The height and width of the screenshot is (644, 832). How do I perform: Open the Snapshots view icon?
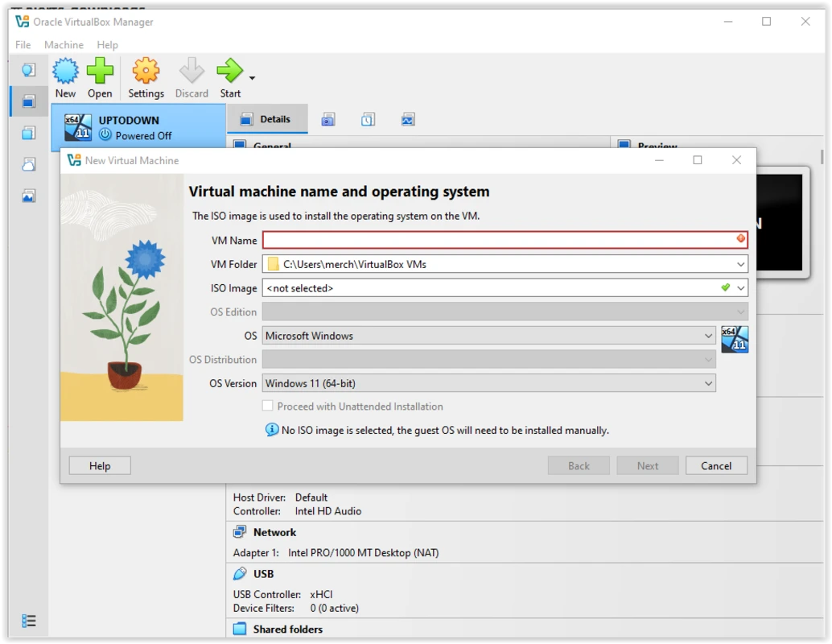327,118
